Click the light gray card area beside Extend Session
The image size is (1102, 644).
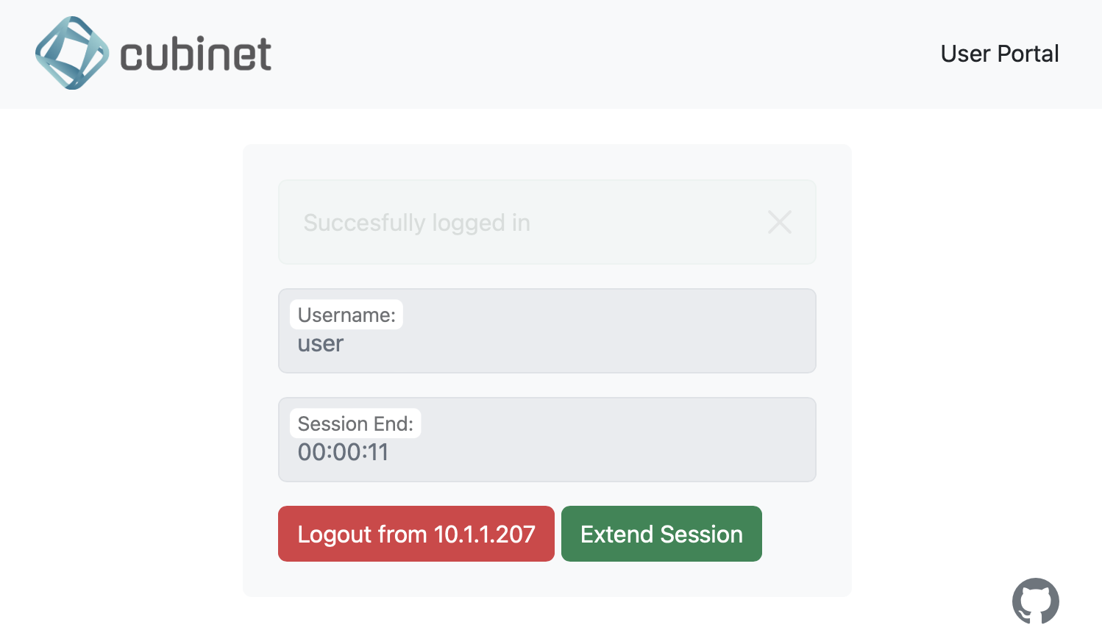point(806,534)
